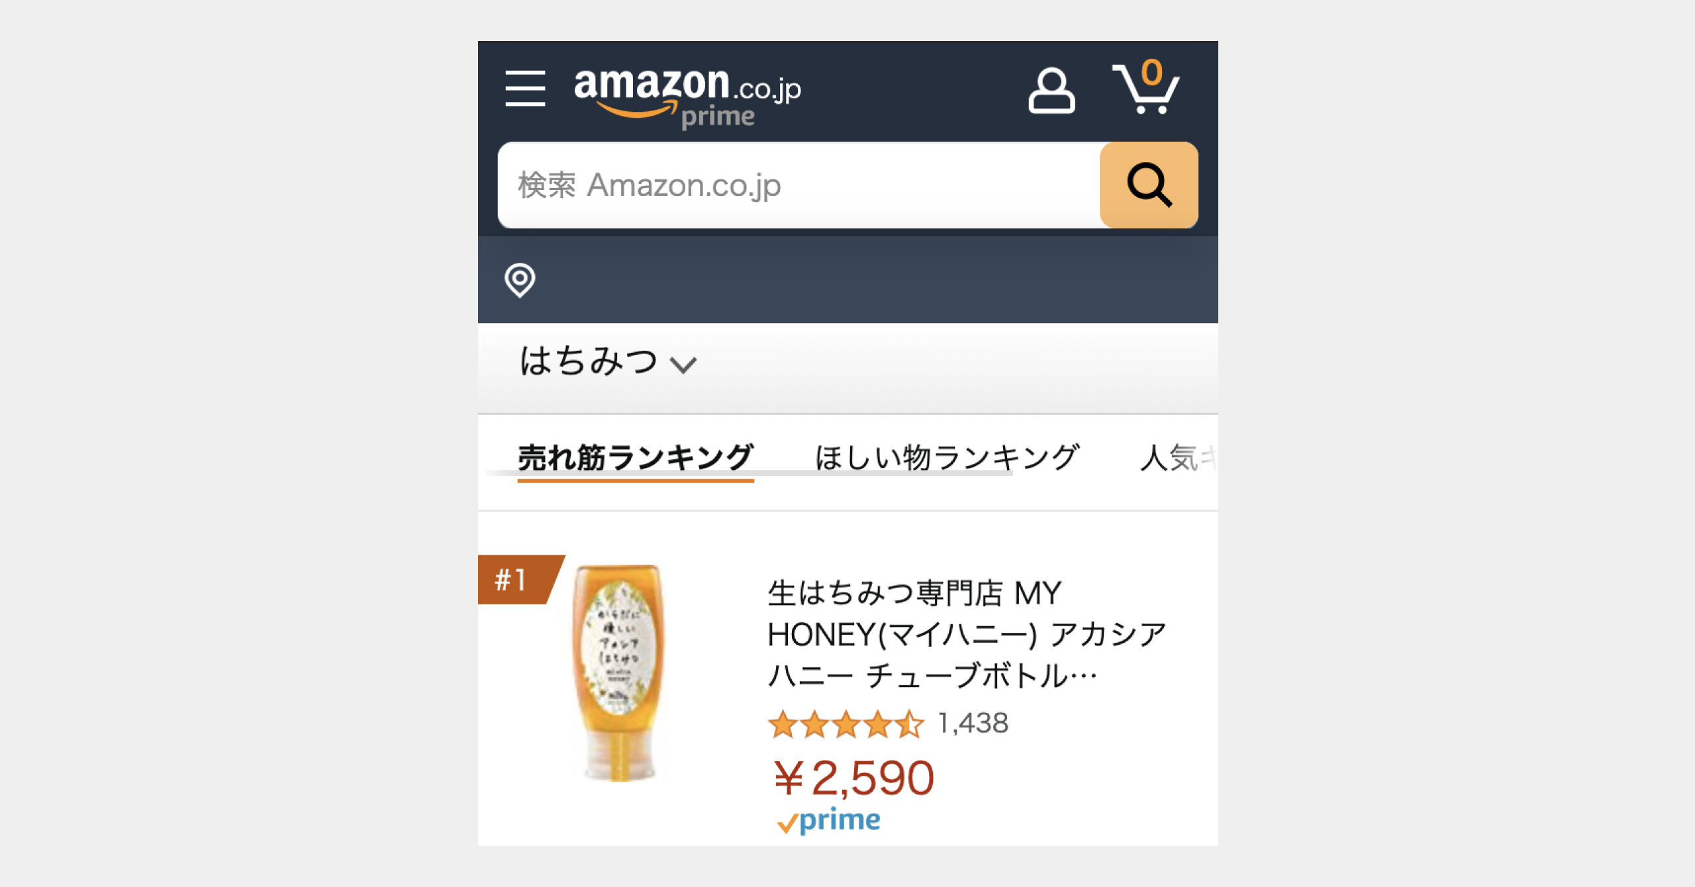Switch to the 売れ筋ランキング tab
Image resolution: width=1695 pixels, height=887 pixels.
point(635,457)
